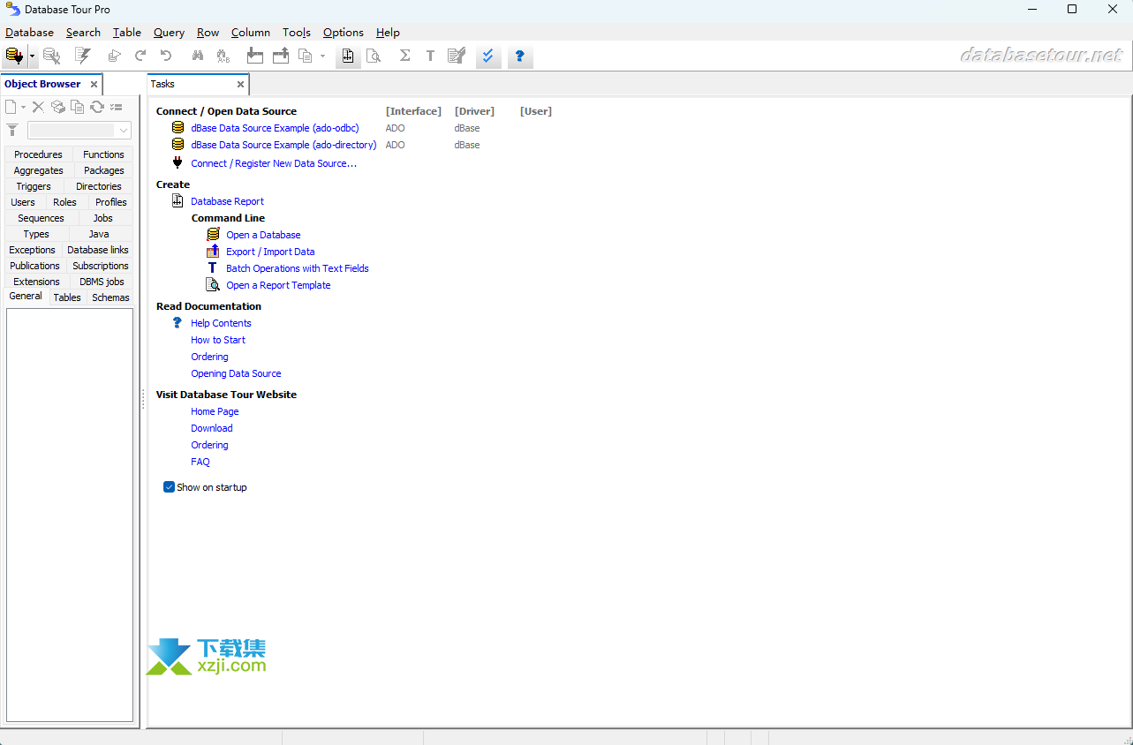Click the undo arrow toolbar icon
This screenshot has width=1133, height=745.
pos(165,56)
